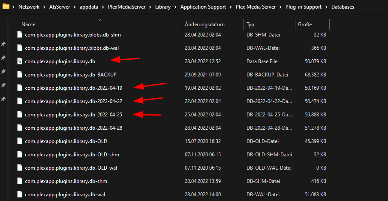Click file icon of com.plexapp.plugins.library.blobs.db-shm
The height and width of the screenshot is (201, 388).
[20, 35]
